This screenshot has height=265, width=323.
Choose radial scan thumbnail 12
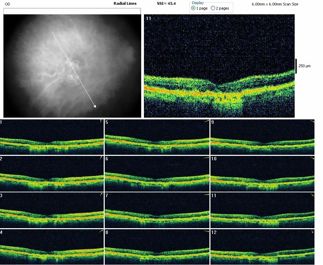262,247
